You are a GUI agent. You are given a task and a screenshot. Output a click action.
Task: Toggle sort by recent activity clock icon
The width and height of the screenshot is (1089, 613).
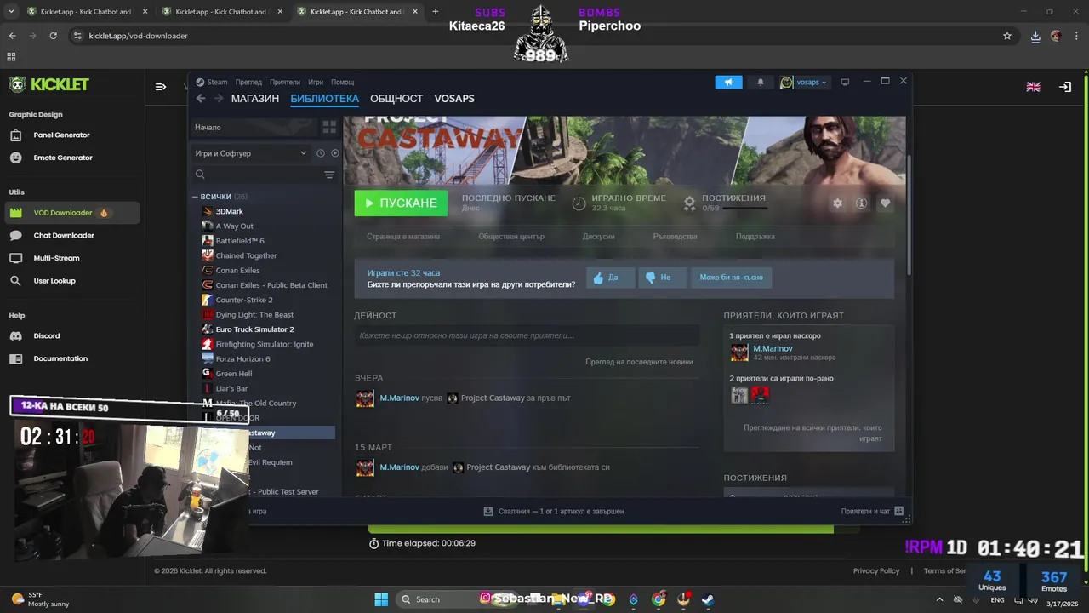[321, 153]
